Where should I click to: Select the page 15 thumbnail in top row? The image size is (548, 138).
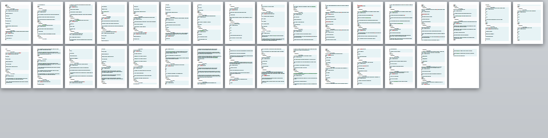(464, 23)
